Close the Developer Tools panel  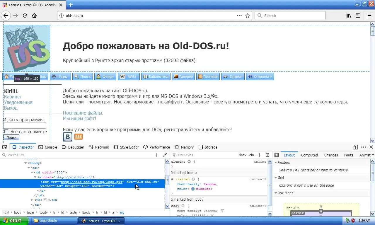371,147
